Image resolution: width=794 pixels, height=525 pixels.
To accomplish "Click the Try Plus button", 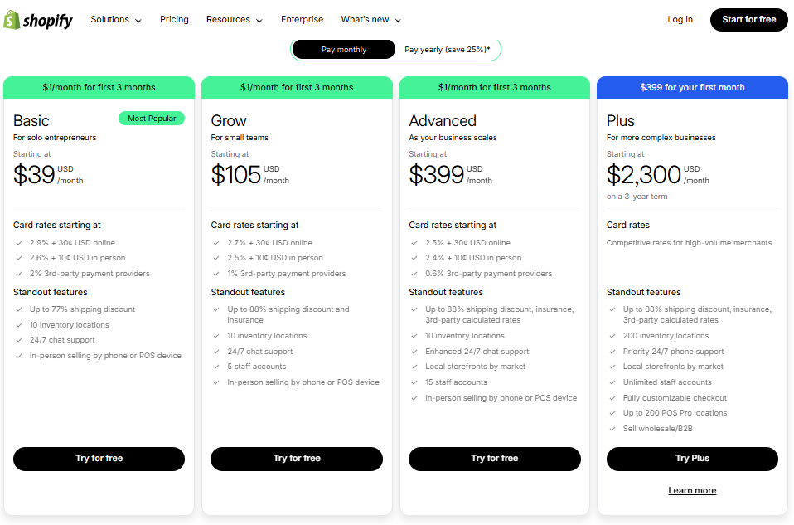I will 692,459.
